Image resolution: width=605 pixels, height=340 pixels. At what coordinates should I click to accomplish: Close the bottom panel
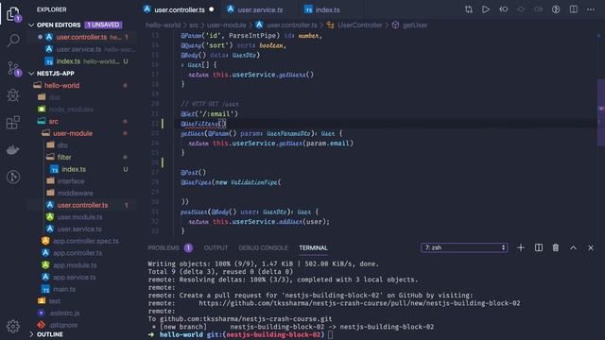[x=590, y=247]
